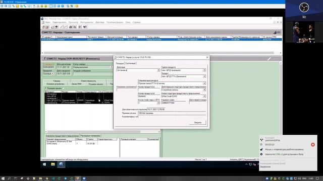Open the Просмотр menu

click(x=73, y=22)
